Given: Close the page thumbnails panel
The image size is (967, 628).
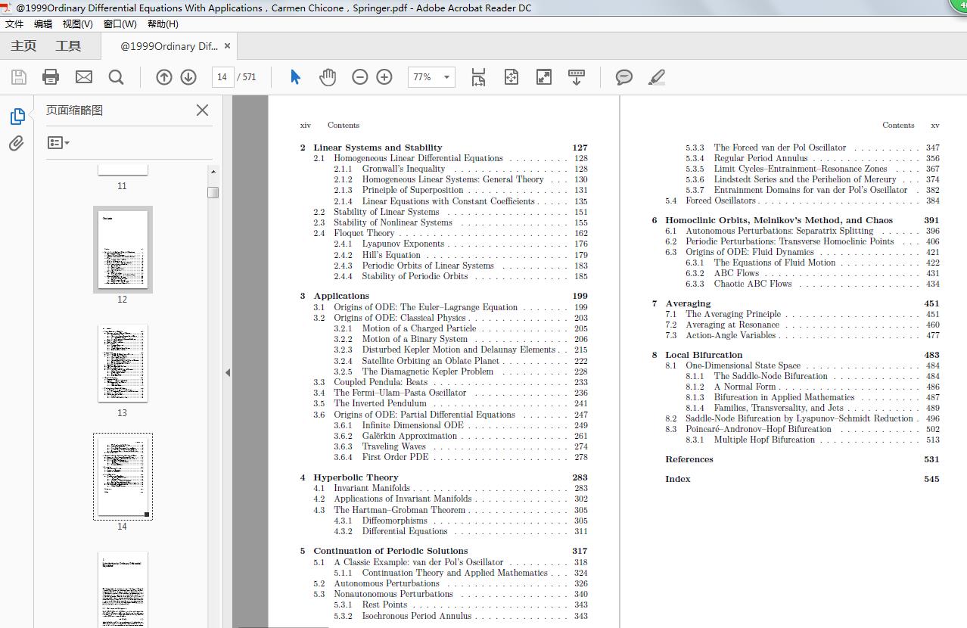Looking at the screenshot, I should [202, 110].
